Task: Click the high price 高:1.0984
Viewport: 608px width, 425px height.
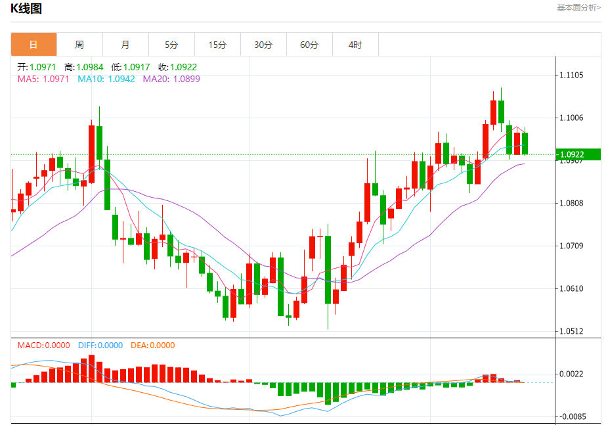Action: (84, 67)
